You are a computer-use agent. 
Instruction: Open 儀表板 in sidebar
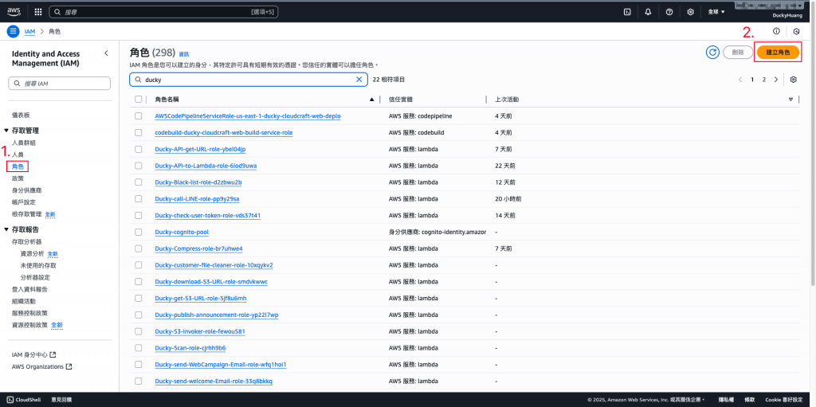click(x=21, y=115)
